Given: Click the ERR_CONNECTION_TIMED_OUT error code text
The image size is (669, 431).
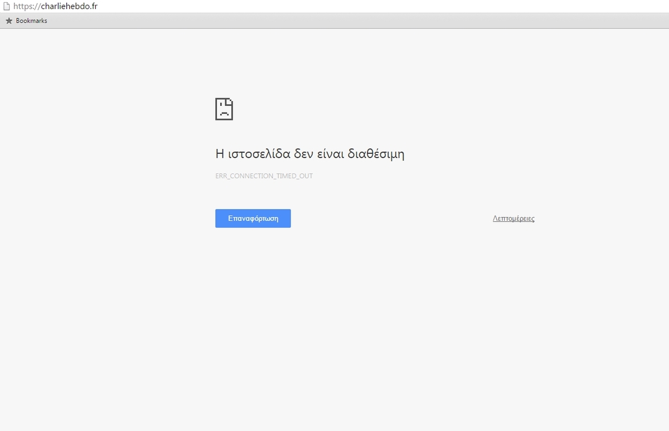Looking at the screenshot, I should tap(264, 176).
